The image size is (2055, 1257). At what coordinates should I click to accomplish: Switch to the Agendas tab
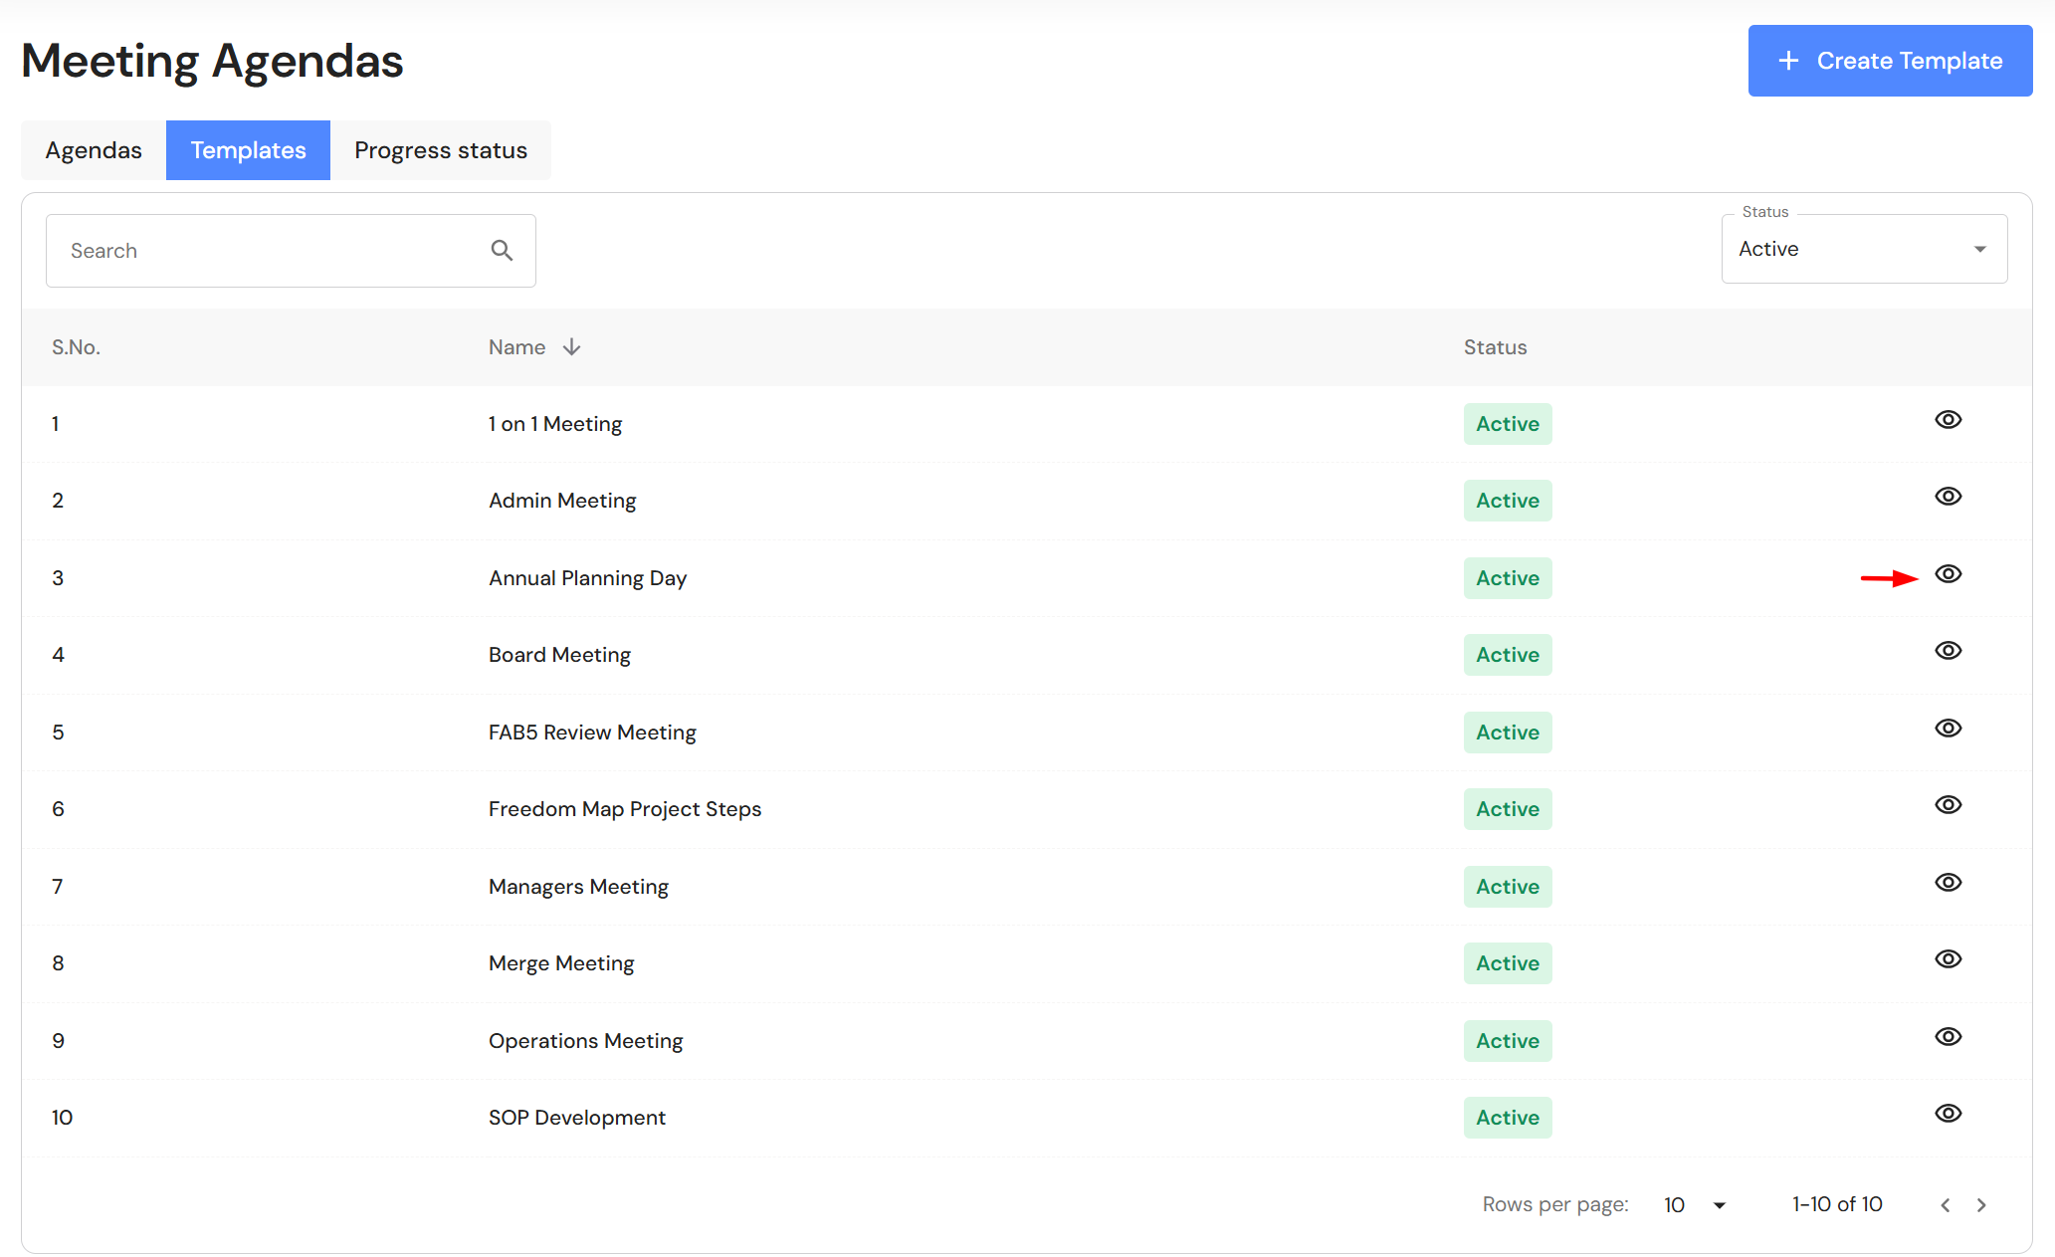point(94,150)
